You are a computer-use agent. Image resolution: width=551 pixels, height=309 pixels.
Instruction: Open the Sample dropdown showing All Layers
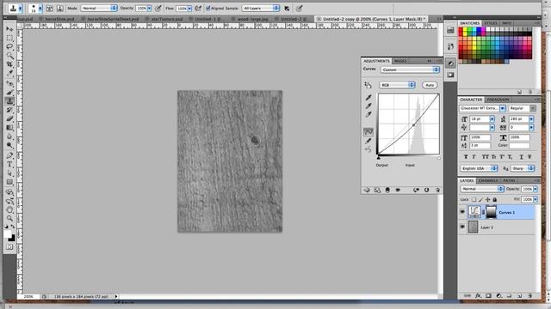(x=260, y=8)
